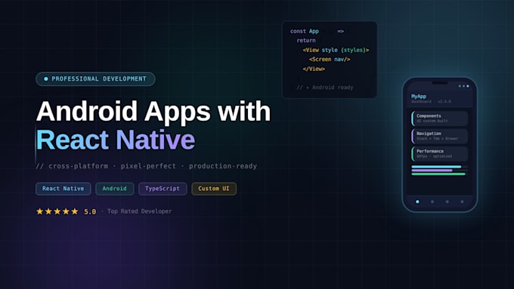The image size is (514, 289).
Task: Select the Custom UI tag chip
Action: [214, 189]
